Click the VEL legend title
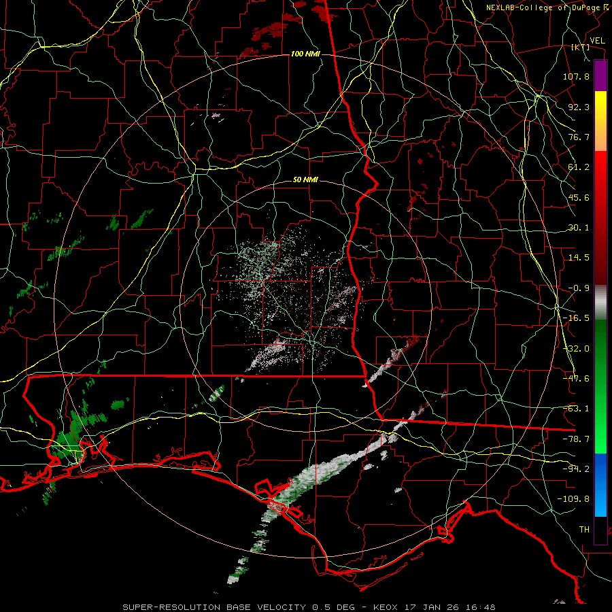The height and width of the screenshot is (612, 612). click(597, 41)
